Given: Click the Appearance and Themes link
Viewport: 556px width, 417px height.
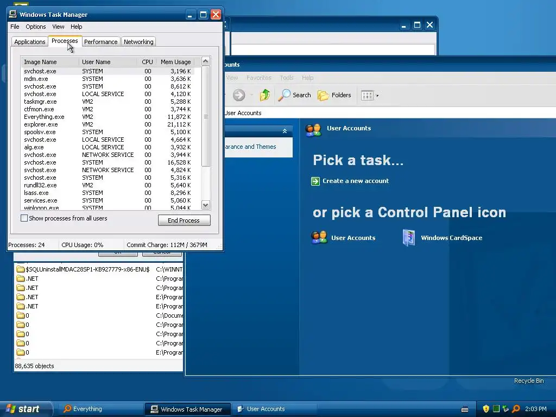Looking at the screenshot, I should pyautogui.click(x=250, y=147).
